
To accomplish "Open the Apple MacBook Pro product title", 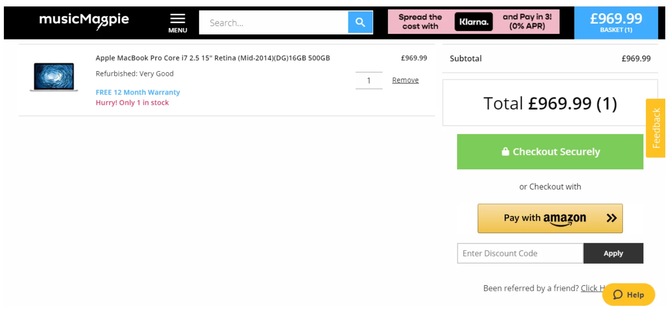I will pyautogui.click(x=213, y=58).
